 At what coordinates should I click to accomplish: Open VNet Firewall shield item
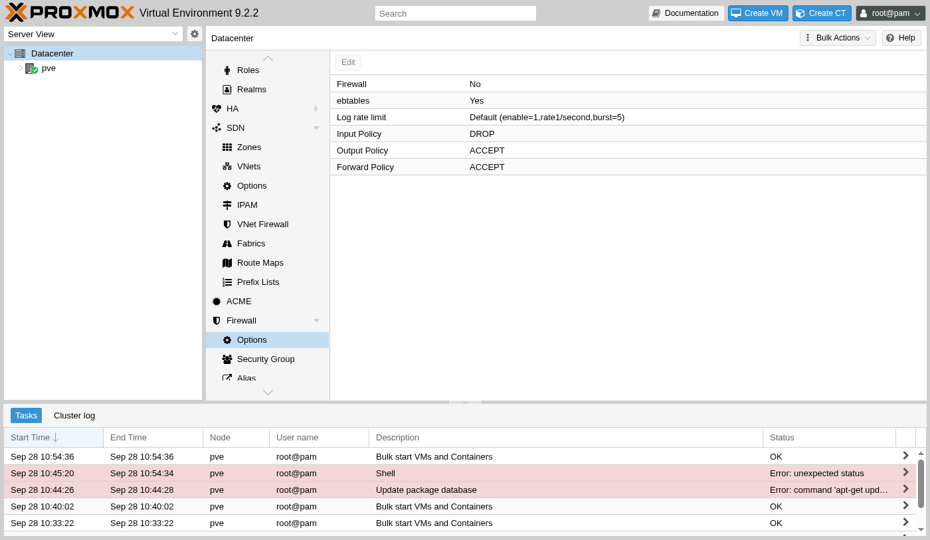[x=267, y=224]
